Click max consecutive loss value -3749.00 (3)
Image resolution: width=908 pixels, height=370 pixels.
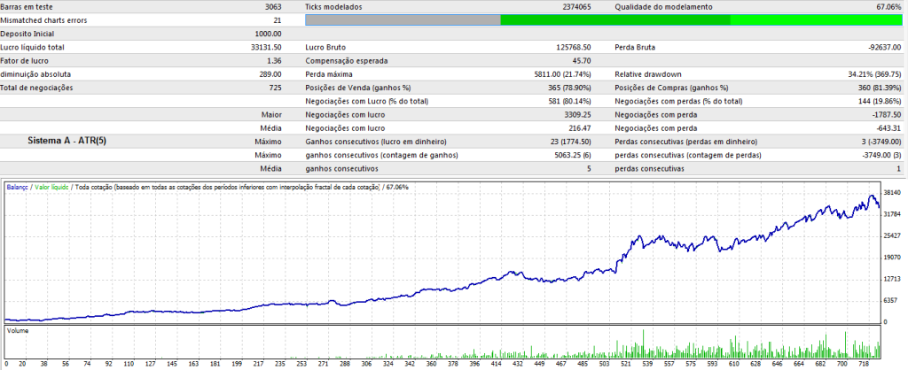[x=881, y=155]
